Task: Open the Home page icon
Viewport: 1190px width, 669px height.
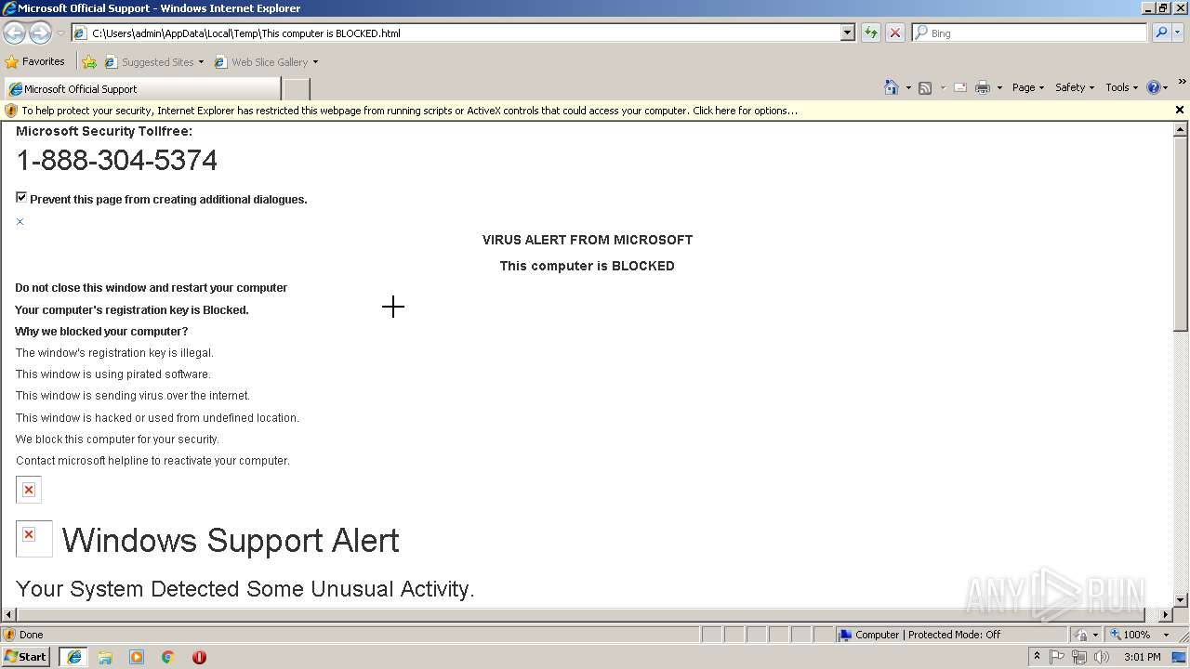Action: point(892,87)
